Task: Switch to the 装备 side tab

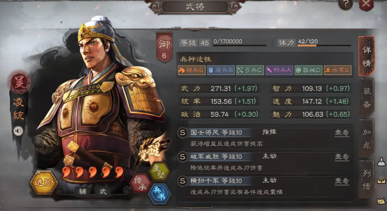Action: pyautogui.click(x=366, y=98)
